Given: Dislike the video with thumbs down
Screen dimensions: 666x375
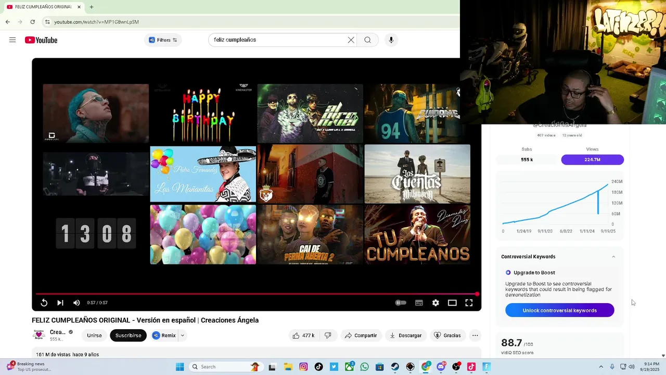Looking at the screenshot, I should click(x=328, y=335).
